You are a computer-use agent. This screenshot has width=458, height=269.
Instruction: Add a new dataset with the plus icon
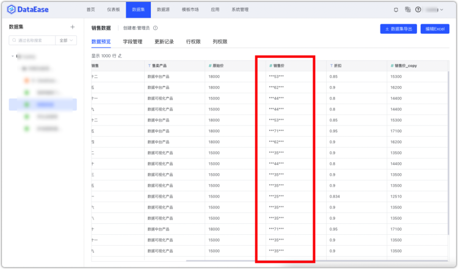(73, 27)
